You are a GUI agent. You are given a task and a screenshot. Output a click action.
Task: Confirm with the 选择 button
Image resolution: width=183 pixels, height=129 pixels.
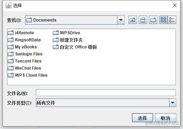pos(143,118)
